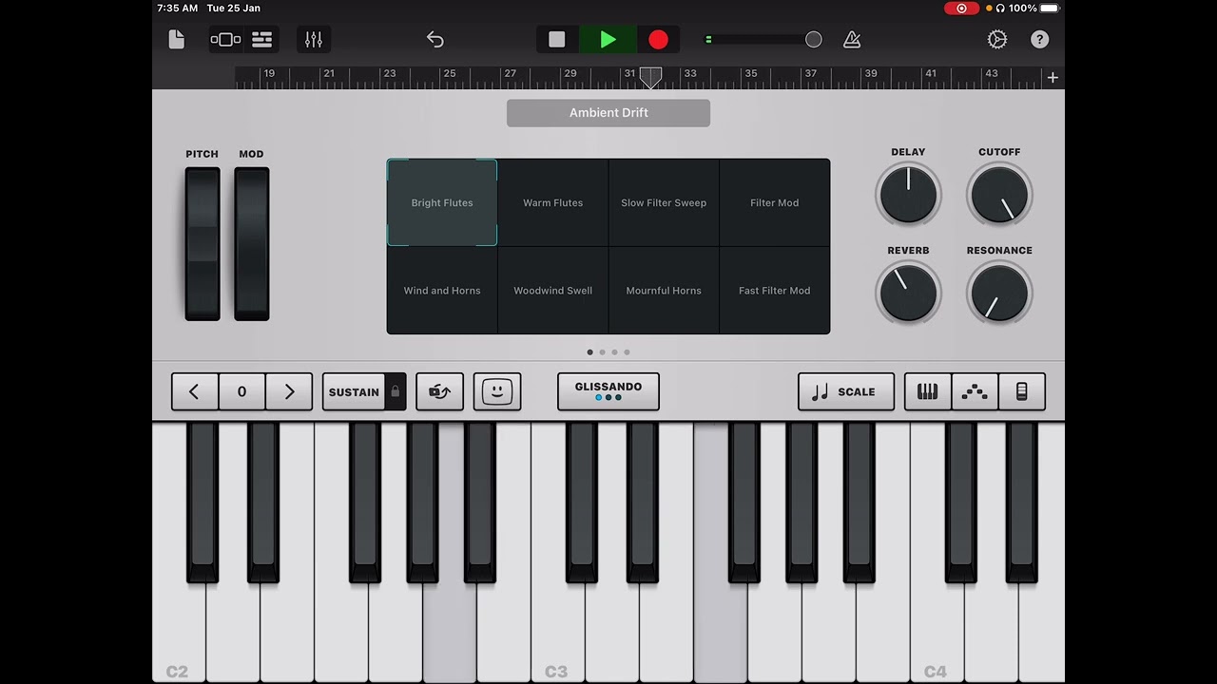Open the My Songs document browser

[176, 39]
